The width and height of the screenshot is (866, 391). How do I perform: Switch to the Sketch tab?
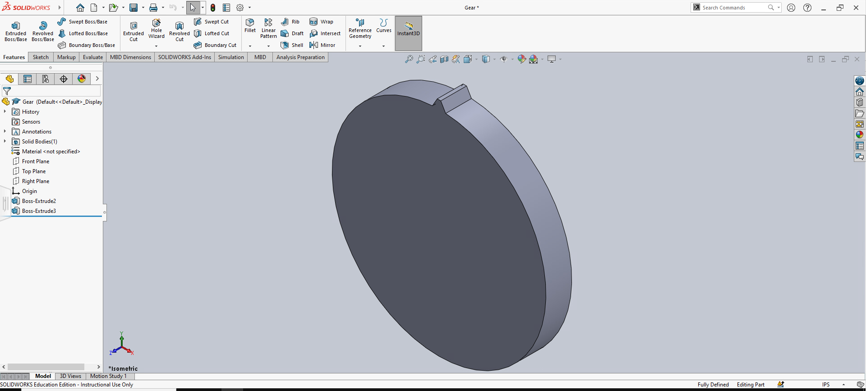point(41,57)
